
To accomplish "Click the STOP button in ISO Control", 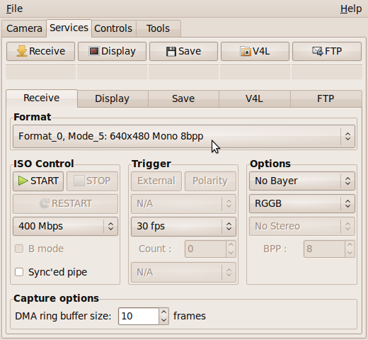I will pos(92,181).
